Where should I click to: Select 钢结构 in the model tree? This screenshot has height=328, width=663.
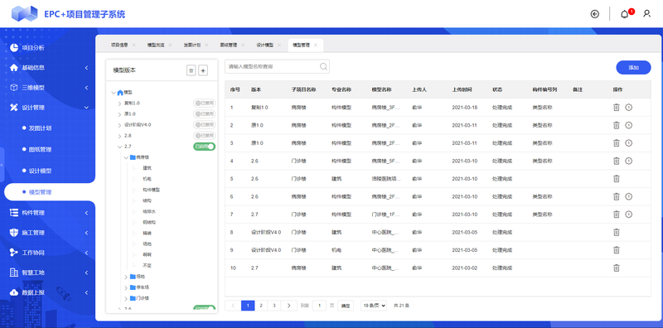(x=149, y=222)
